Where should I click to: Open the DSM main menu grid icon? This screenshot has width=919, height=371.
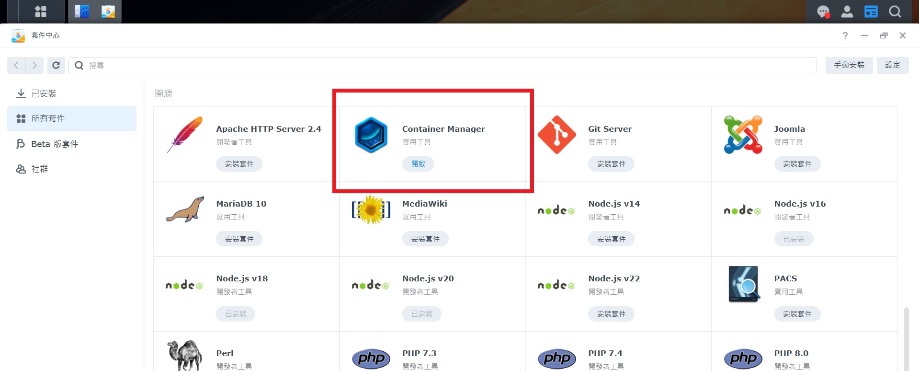pos(41,12)
